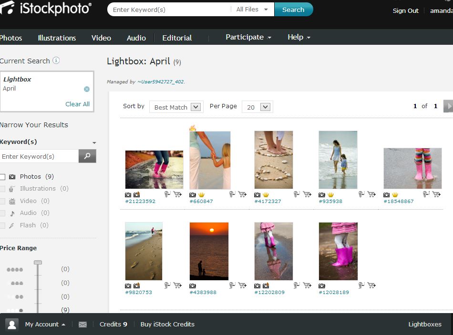Open the Sort by Best Match dropdown
Screen dimensions: 453x335
176,107
